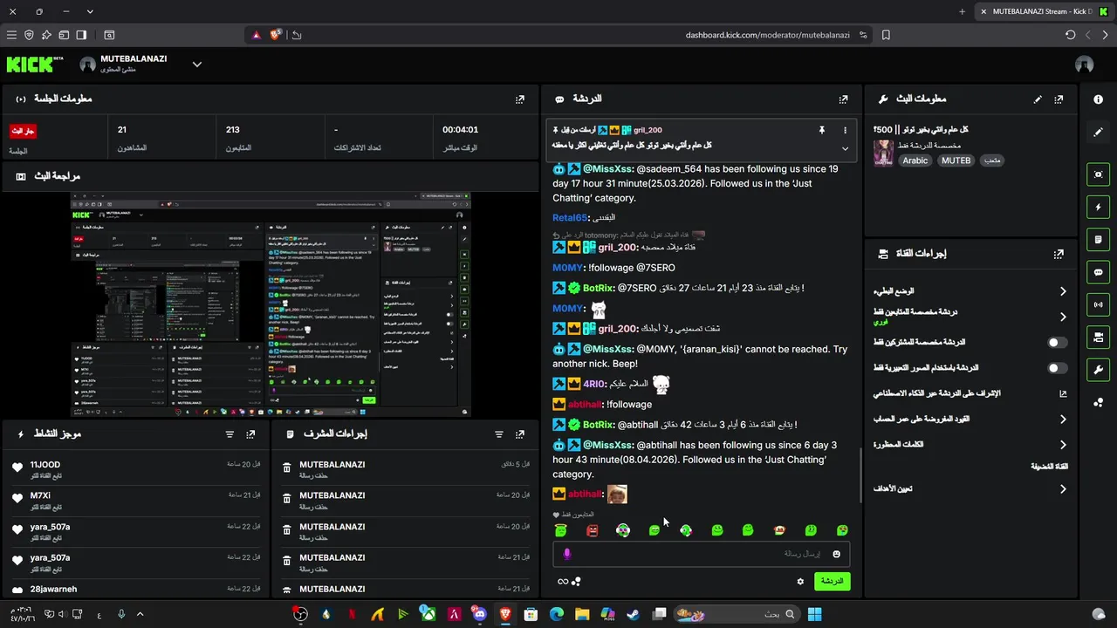Open the three-dots layout sidebar icon

coord(1098,402)
